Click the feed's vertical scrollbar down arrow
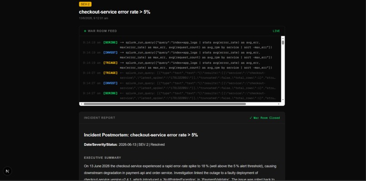The image size is (366, 181). point(283,100)
